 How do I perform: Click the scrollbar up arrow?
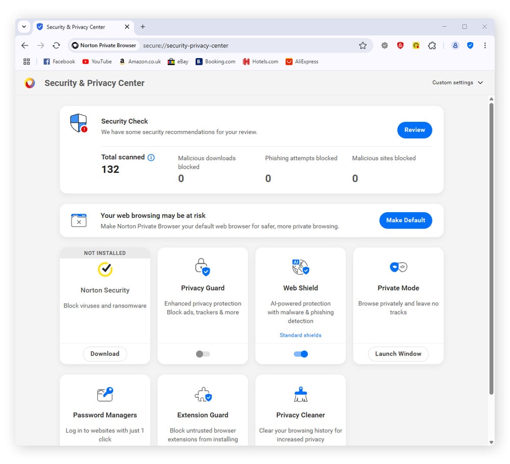pos(492,99)
